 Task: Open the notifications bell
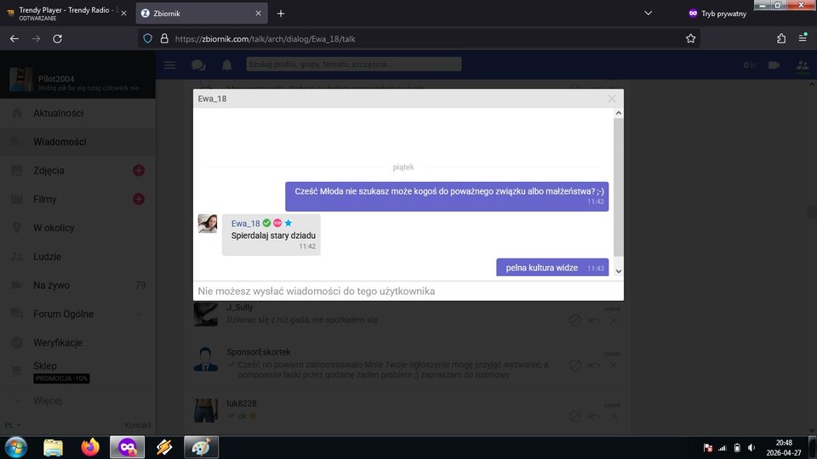[x=226, y=65]
